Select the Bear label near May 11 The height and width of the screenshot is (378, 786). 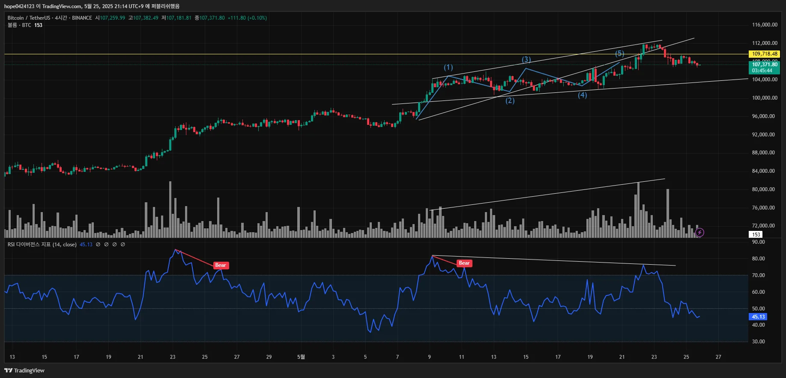(x=464, y=263)
